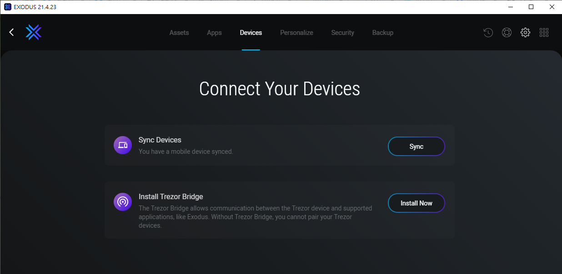The height and width of the screenshot is (274, 562).
Task: Minimize the Exodus window
Action: point(510,7)
